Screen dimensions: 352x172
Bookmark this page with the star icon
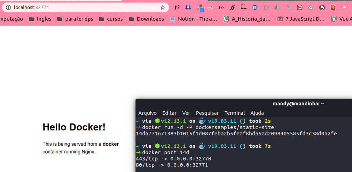[162, 8]
